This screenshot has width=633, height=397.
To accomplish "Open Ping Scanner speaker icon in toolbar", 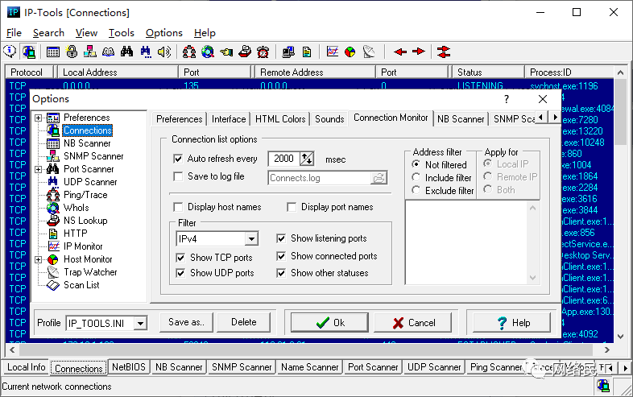I will [x=164, y=52].
